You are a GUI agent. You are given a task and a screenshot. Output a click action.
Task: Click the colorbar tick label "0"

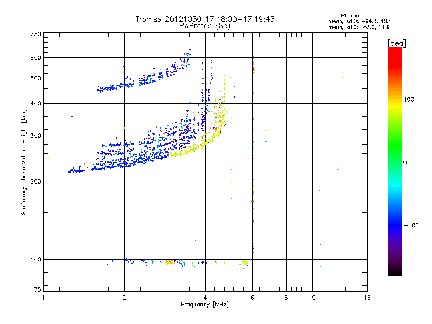405,162
